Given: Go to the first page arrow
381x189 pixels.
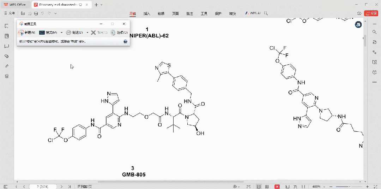Looking at the screenshot, I should pyautogui.click(x=16, y=187).
